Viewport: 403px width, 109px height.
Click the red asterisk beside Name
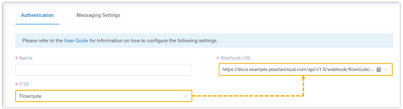tap(17, 58)
